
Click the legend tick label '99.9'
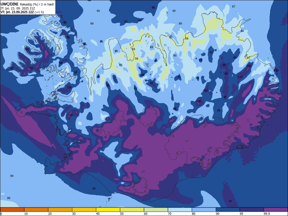pyautogui.click(x=266, y=214)
